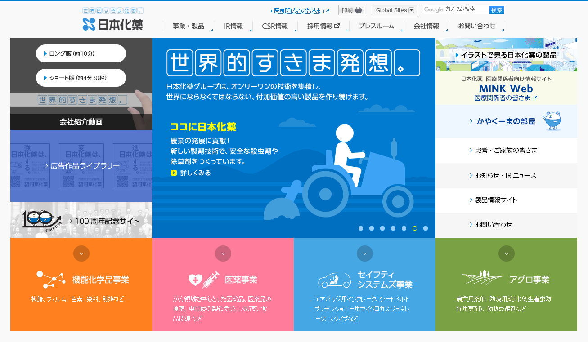
Task: Open 患者・ご家族の皆さま link
Action: [507, 151]
